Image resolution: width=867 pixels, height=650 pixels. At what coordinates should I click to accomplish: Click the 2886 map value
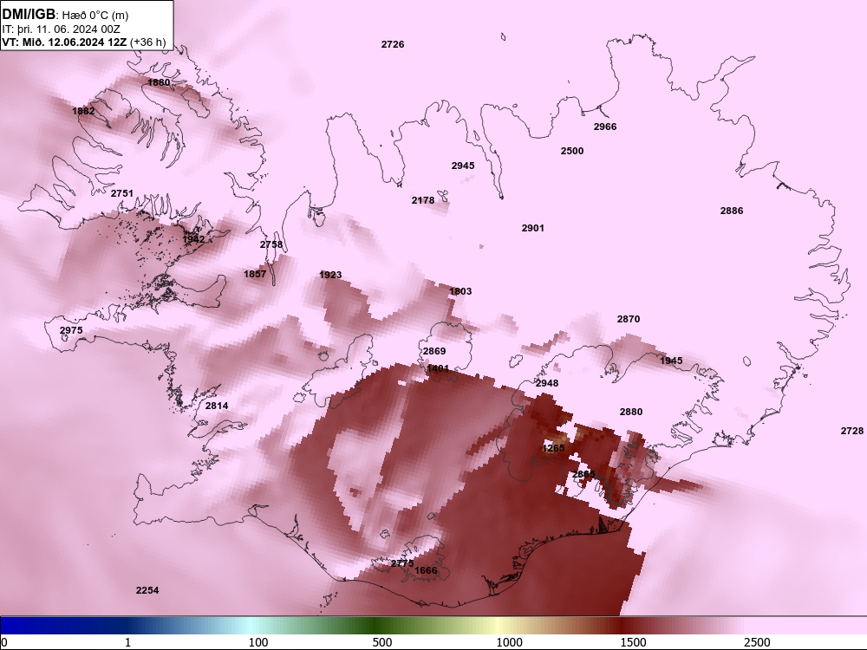[732, 211]
